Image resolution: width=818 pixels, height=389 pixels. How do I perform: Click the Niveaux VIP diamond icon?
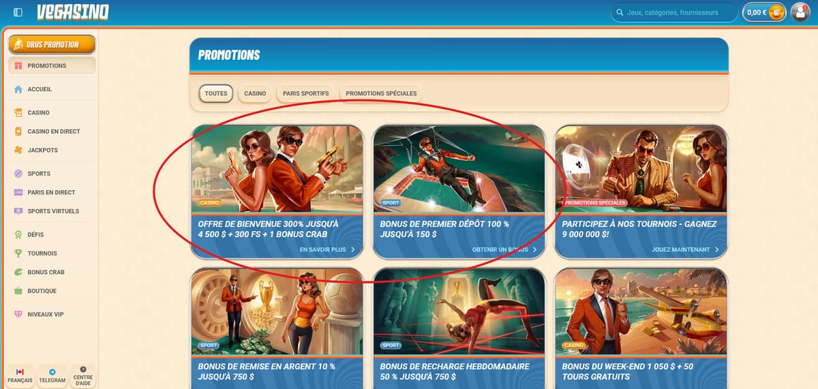coord(18,314)
